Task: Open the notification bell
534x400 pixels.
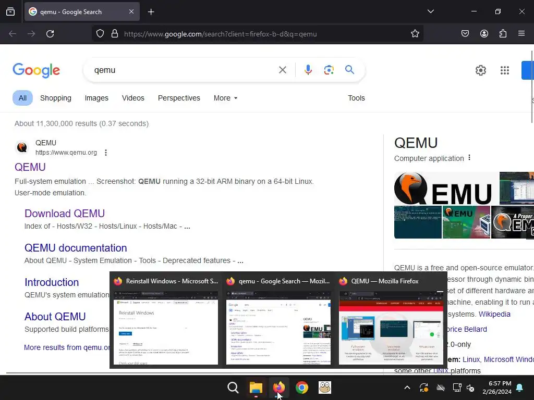Action: (x=520, y=387)
